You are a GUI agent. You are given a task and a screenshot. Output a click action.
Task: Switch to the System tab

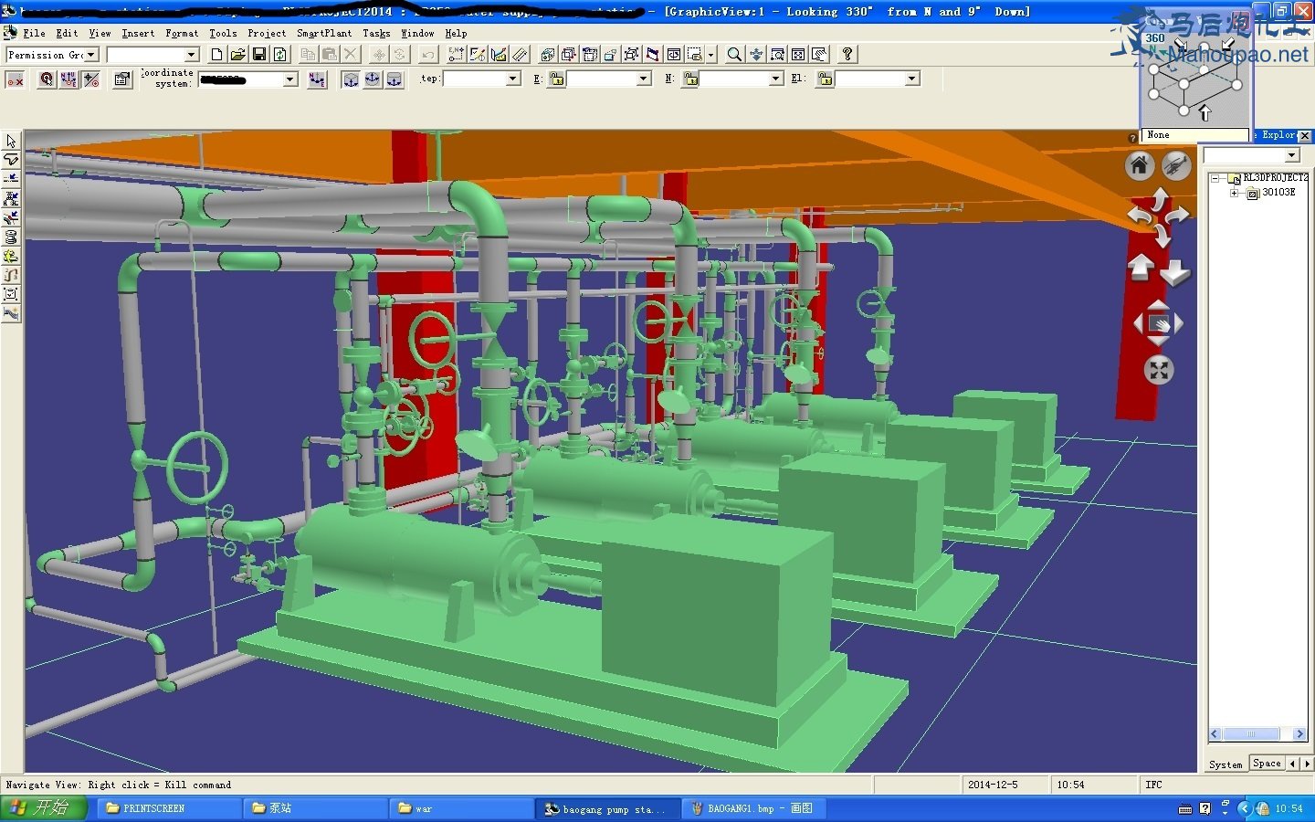pos(1226,764)
